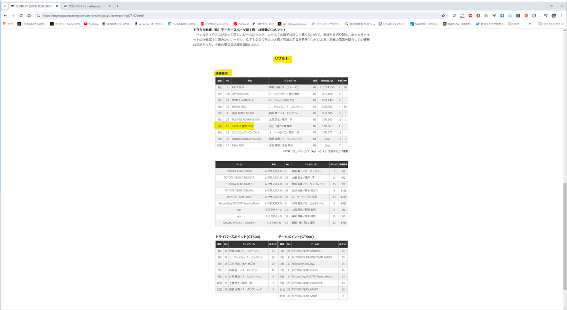Open the U-NEXT bookmark
The image size is (567, 310).
(x=117, y=24)
